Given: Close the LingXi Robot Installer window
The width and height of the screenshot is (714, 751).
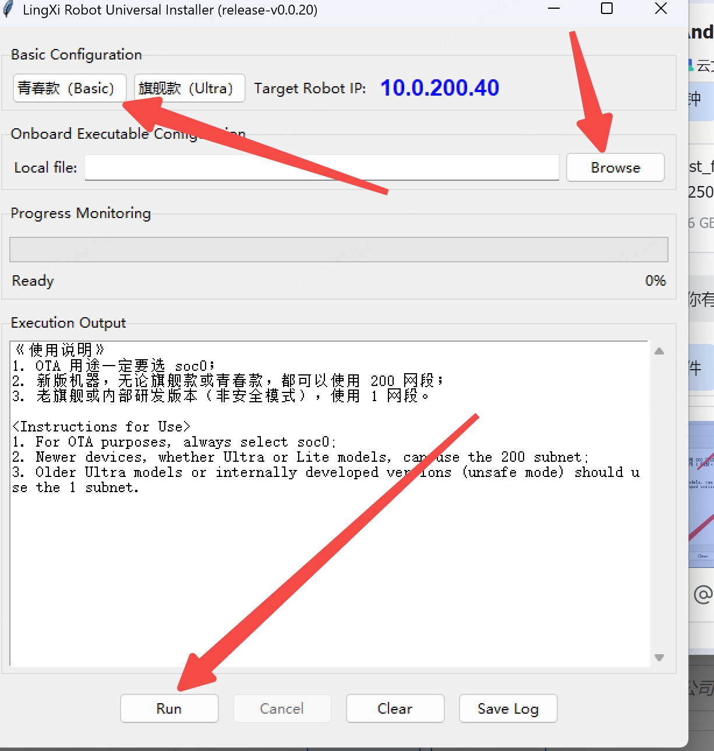Looking at the screenshot, I should point(661,8).
